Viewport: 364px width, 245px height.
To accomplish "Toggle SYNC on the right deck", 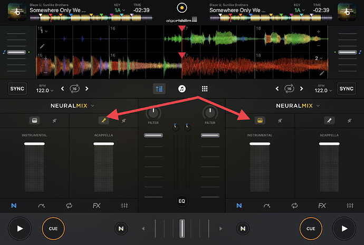I will 347,89.
